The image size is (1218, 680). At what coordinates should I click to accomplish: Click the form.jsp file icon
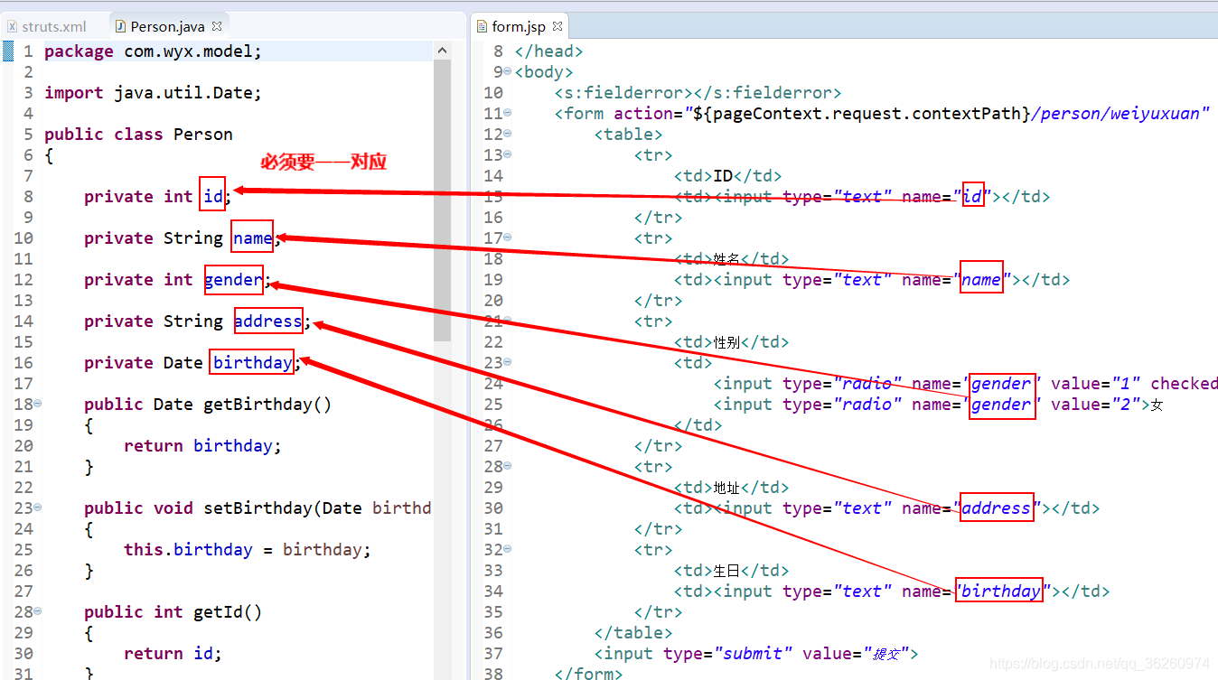[483, 26]
